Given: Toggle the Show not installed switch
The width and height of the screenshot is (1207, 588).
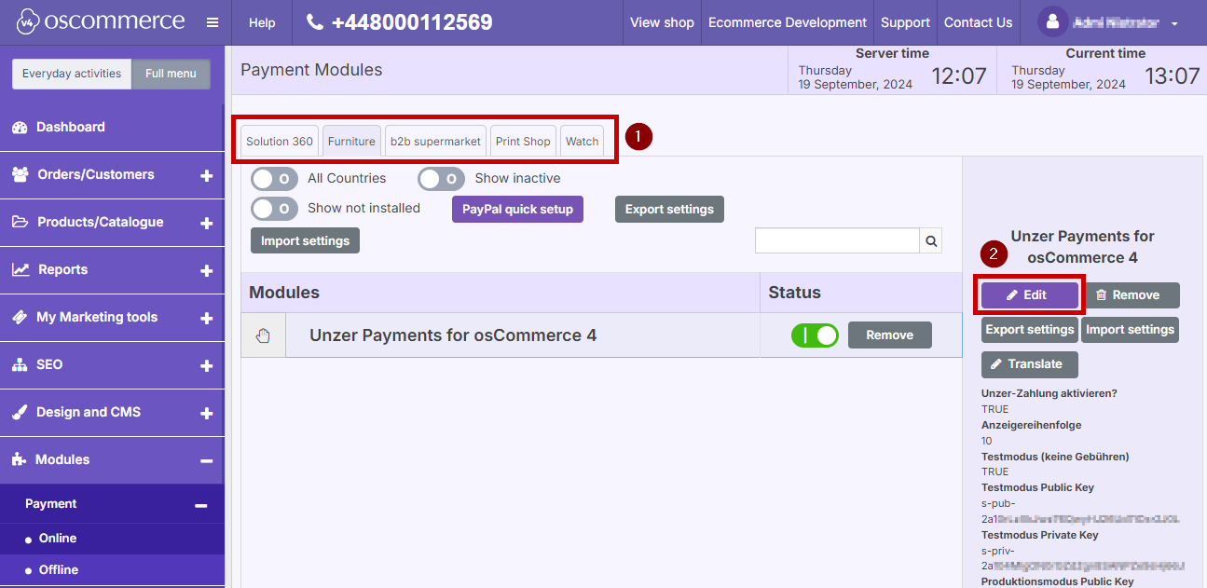Looking at the screenshot, I should [275, 209].
